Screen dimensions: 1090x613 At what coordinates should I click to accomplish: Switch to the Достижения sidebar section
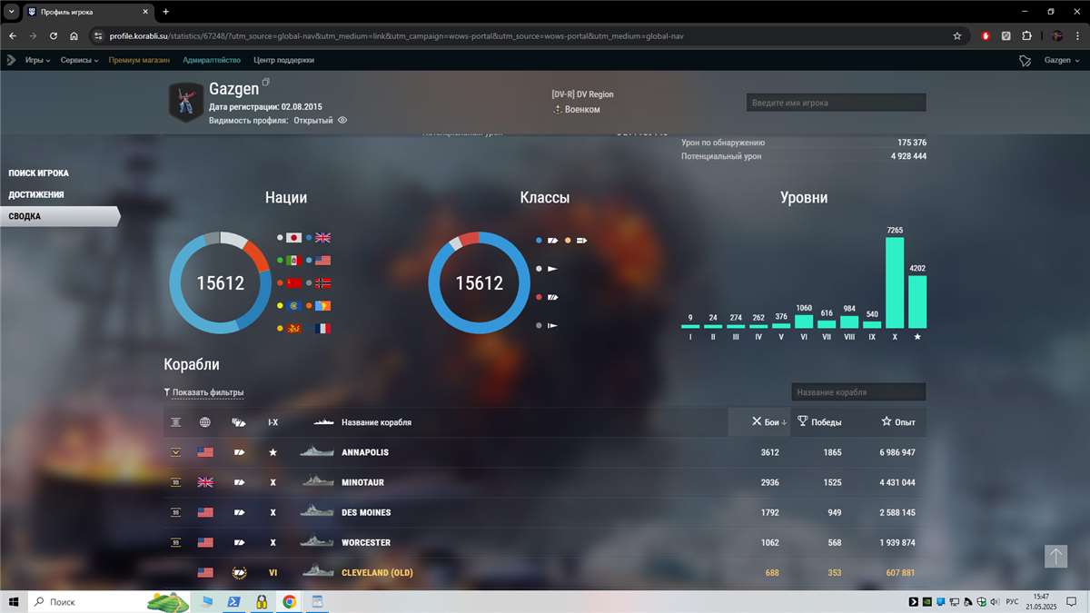(36, 193)
